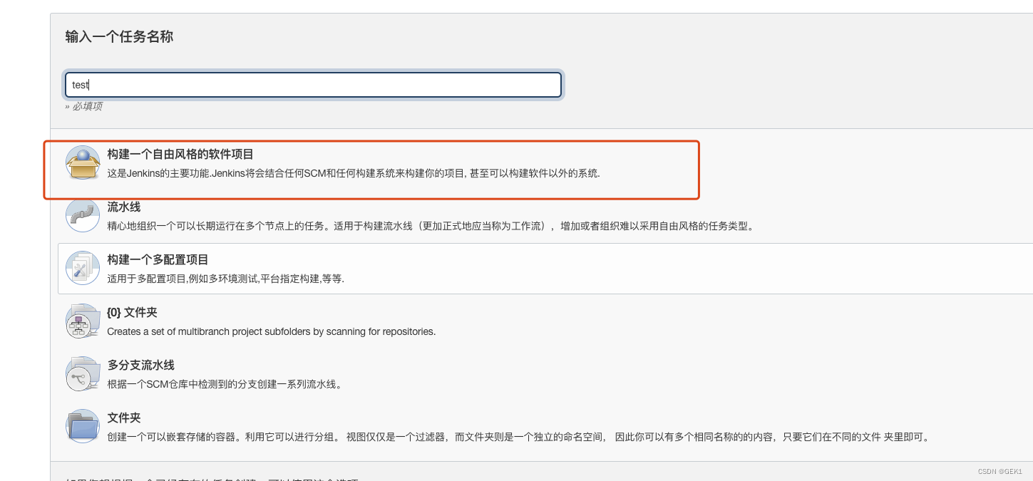
Task: Select the 多分支流水线 item title
Action: point(141,365)
